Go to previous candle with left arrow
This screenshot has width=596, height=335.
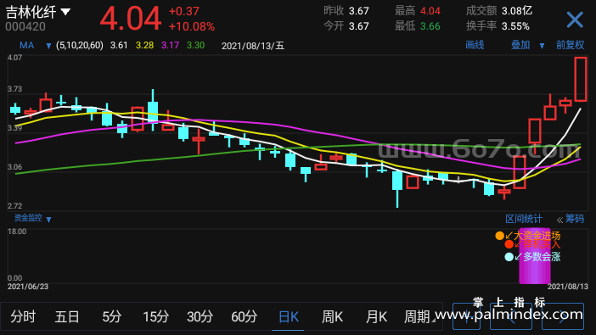pos(511,316)
